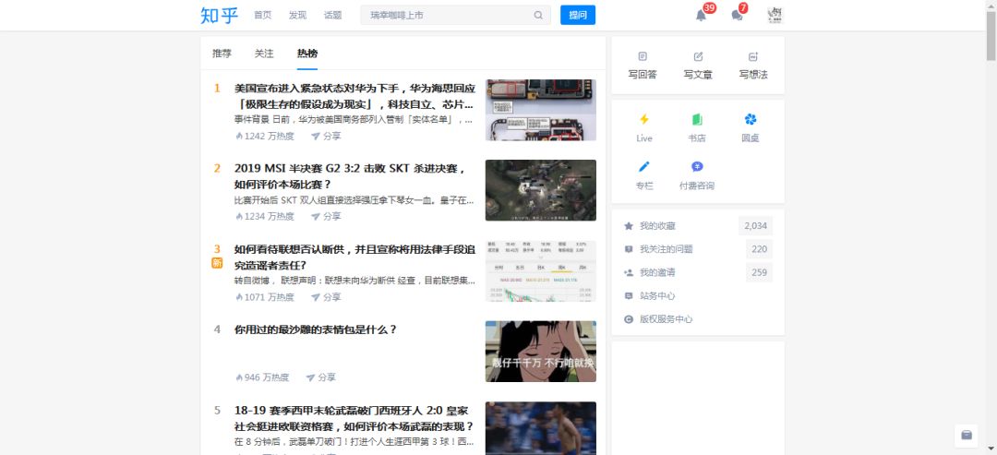Share the 联想否认断供 question

[326, 297]
